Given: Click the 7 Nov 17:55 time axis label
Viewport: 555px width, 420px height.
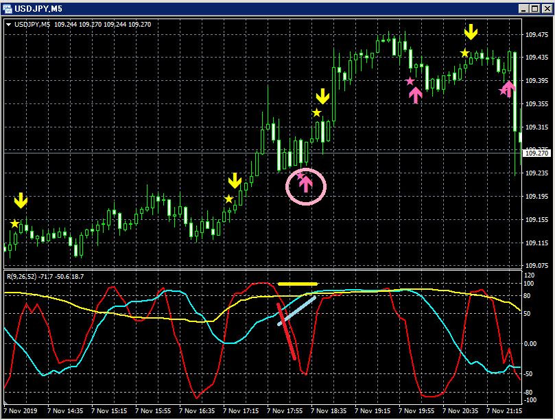Looking at the screenshot, I should pos(285,411).
